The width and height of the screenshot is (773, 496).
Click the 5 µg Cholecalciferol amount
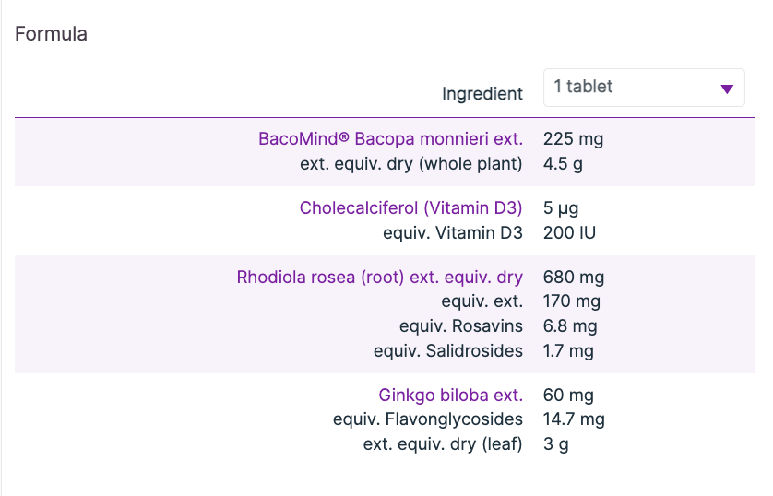(561, 208)
